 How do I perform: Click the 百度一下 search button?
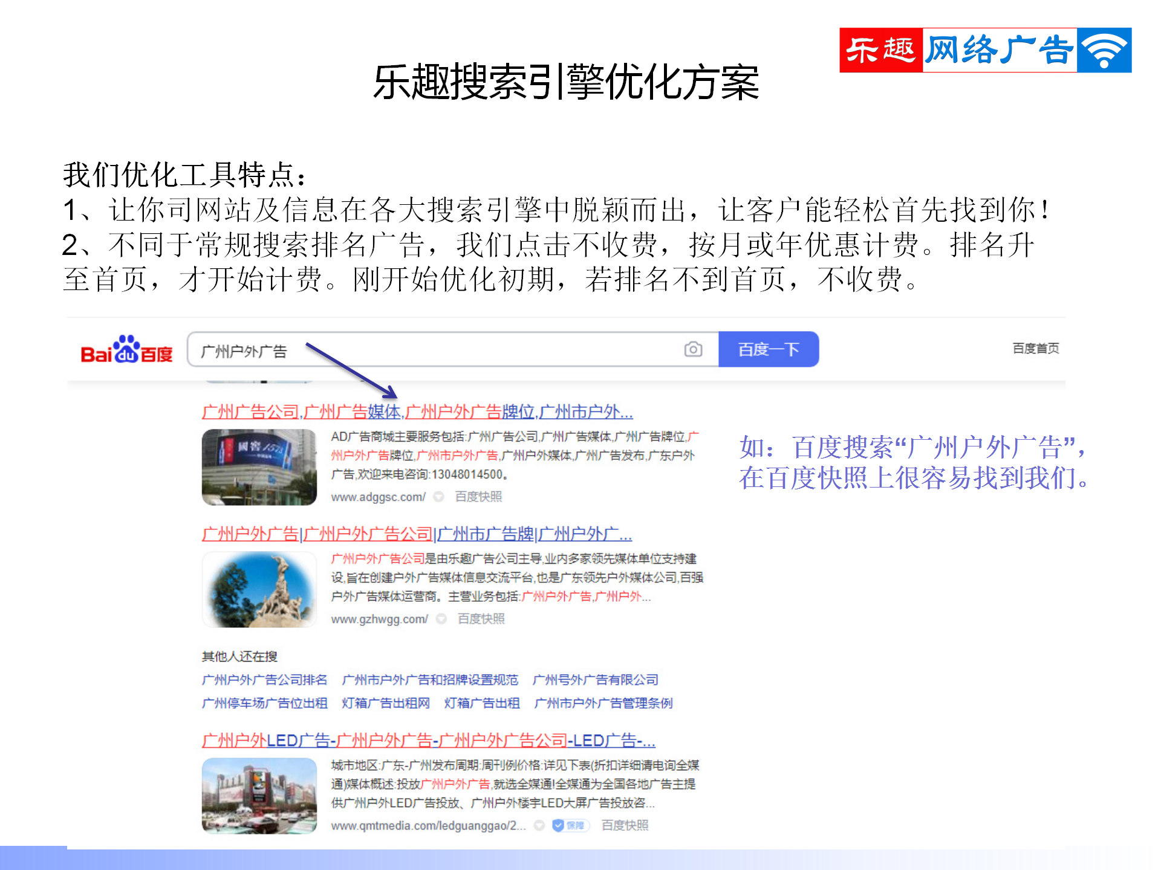pyautogui.click(x=769, y=349)
